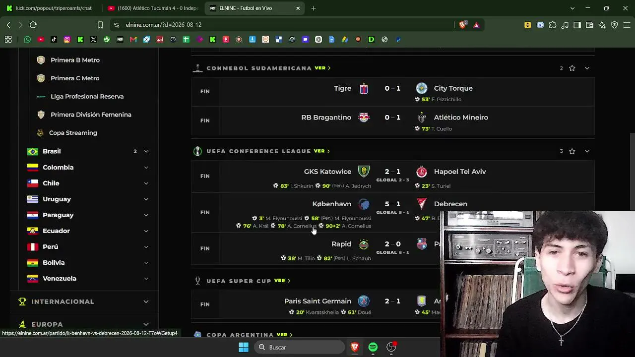This screenshot has width=635, height=357.
Task: Click the City Torque team crest
Action: tap(422, 88)
